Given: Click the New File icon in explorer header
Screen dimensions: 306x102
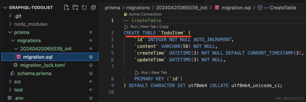Looking at the screenshot, I should [67, 8].
